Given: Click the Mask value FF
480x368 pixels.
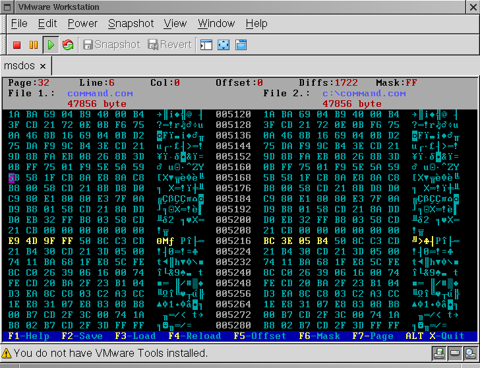Looking at the screenshot, I should pos(411,82).
